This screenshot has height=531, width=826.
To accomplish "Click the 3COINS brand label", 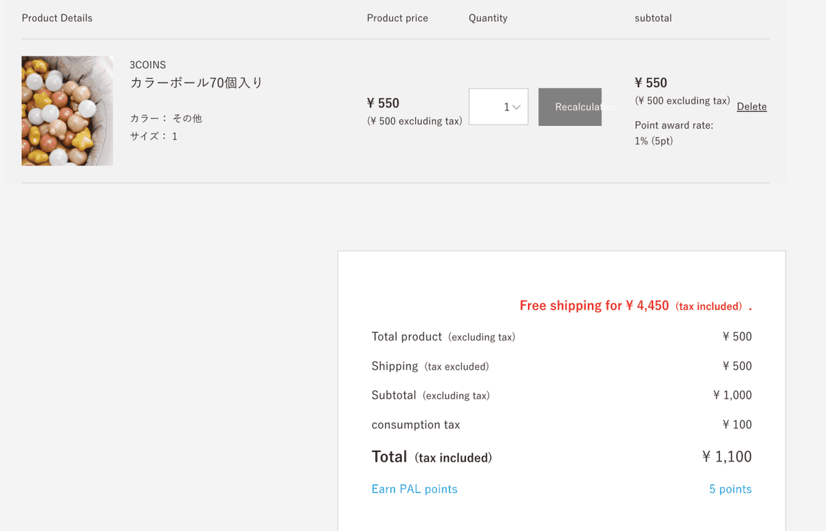I will [148, 65].
